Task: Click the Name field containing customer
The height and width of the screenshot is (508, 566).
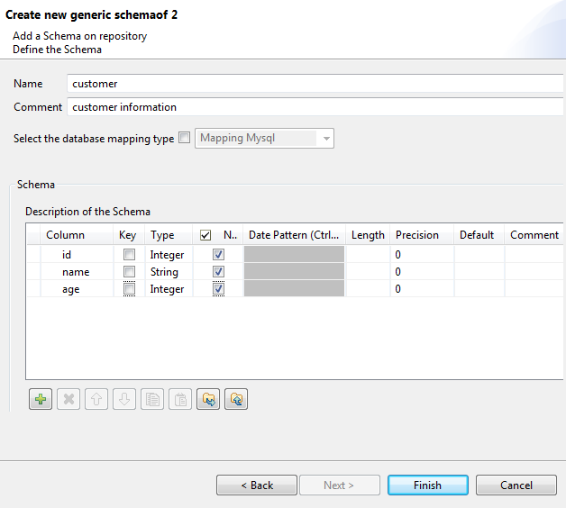Action: pos(315,84)
